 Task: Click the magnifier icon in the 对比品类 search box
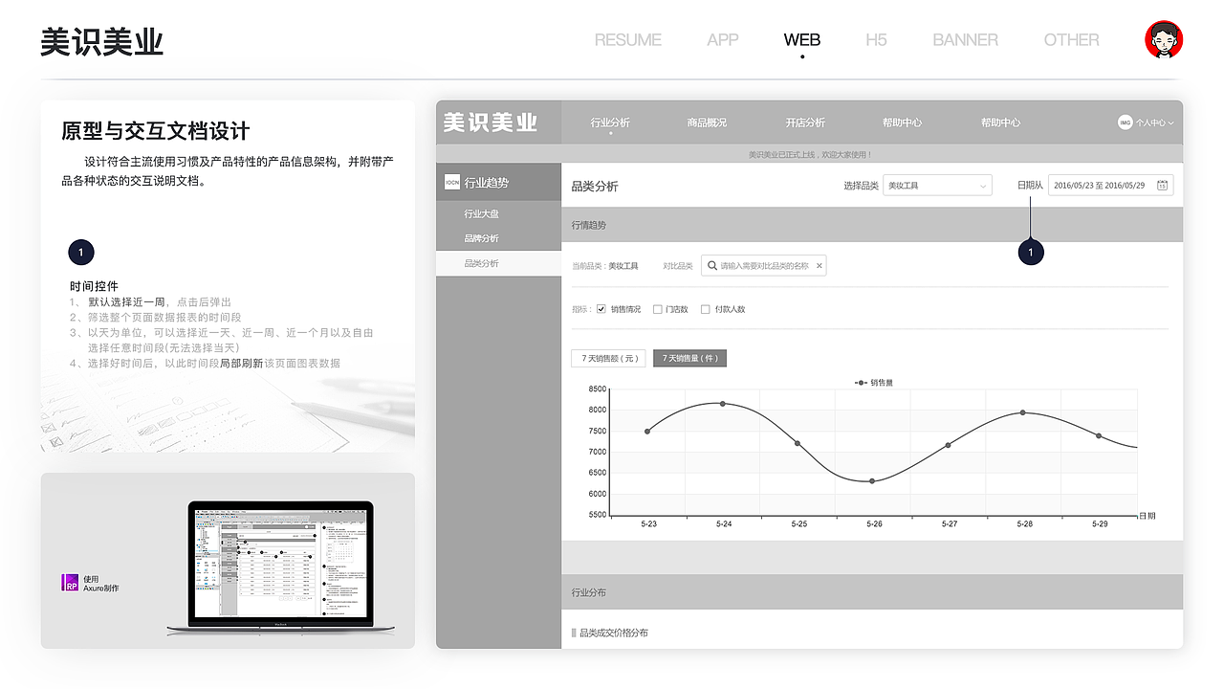click(712, 266)
